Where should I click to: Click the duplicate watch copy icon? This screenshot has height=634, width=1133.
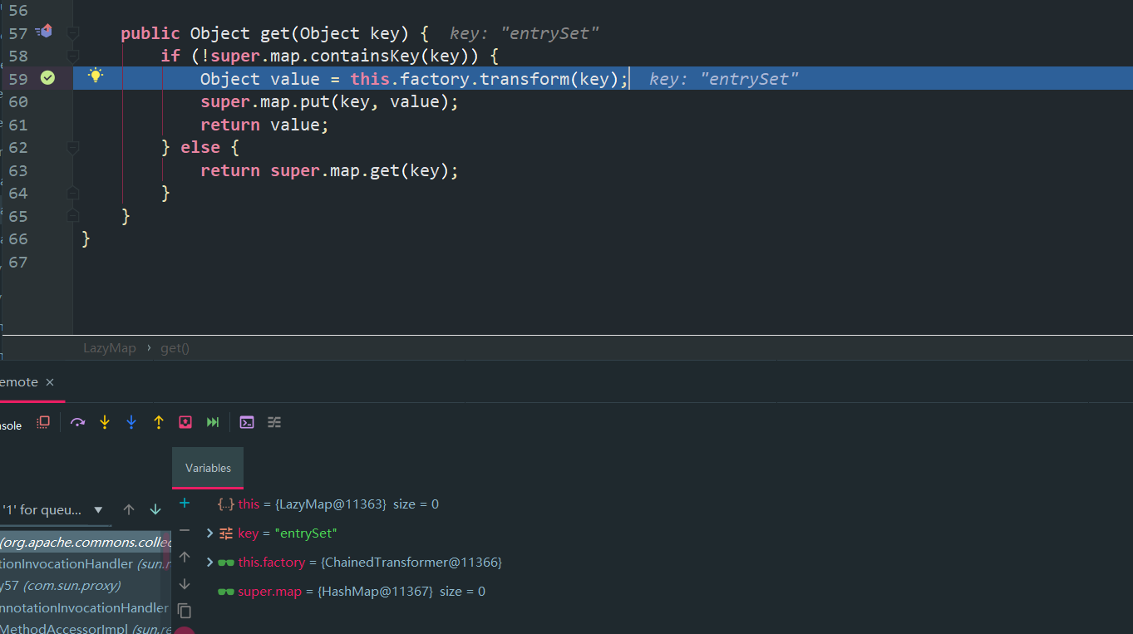pos(185,611)
